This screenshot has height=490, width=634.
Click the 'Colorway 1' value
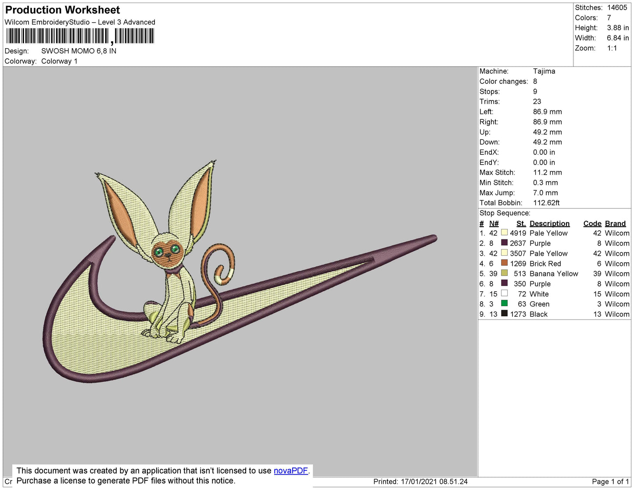tap(59, 61)
